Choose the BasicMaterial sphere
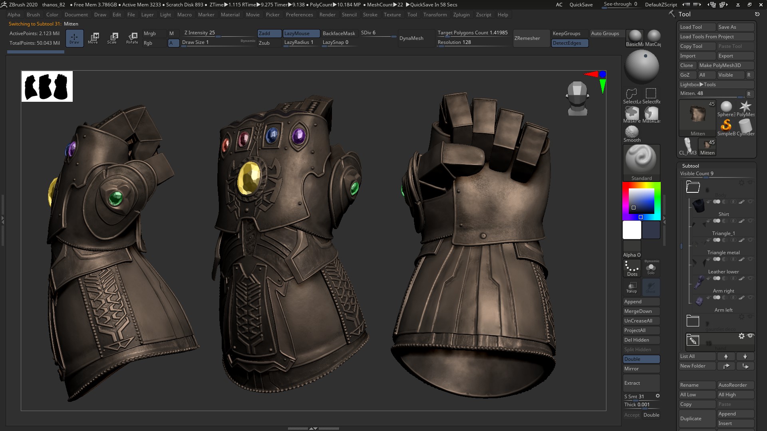Viewport: 767px width, 431px height. tap(635, 38)
